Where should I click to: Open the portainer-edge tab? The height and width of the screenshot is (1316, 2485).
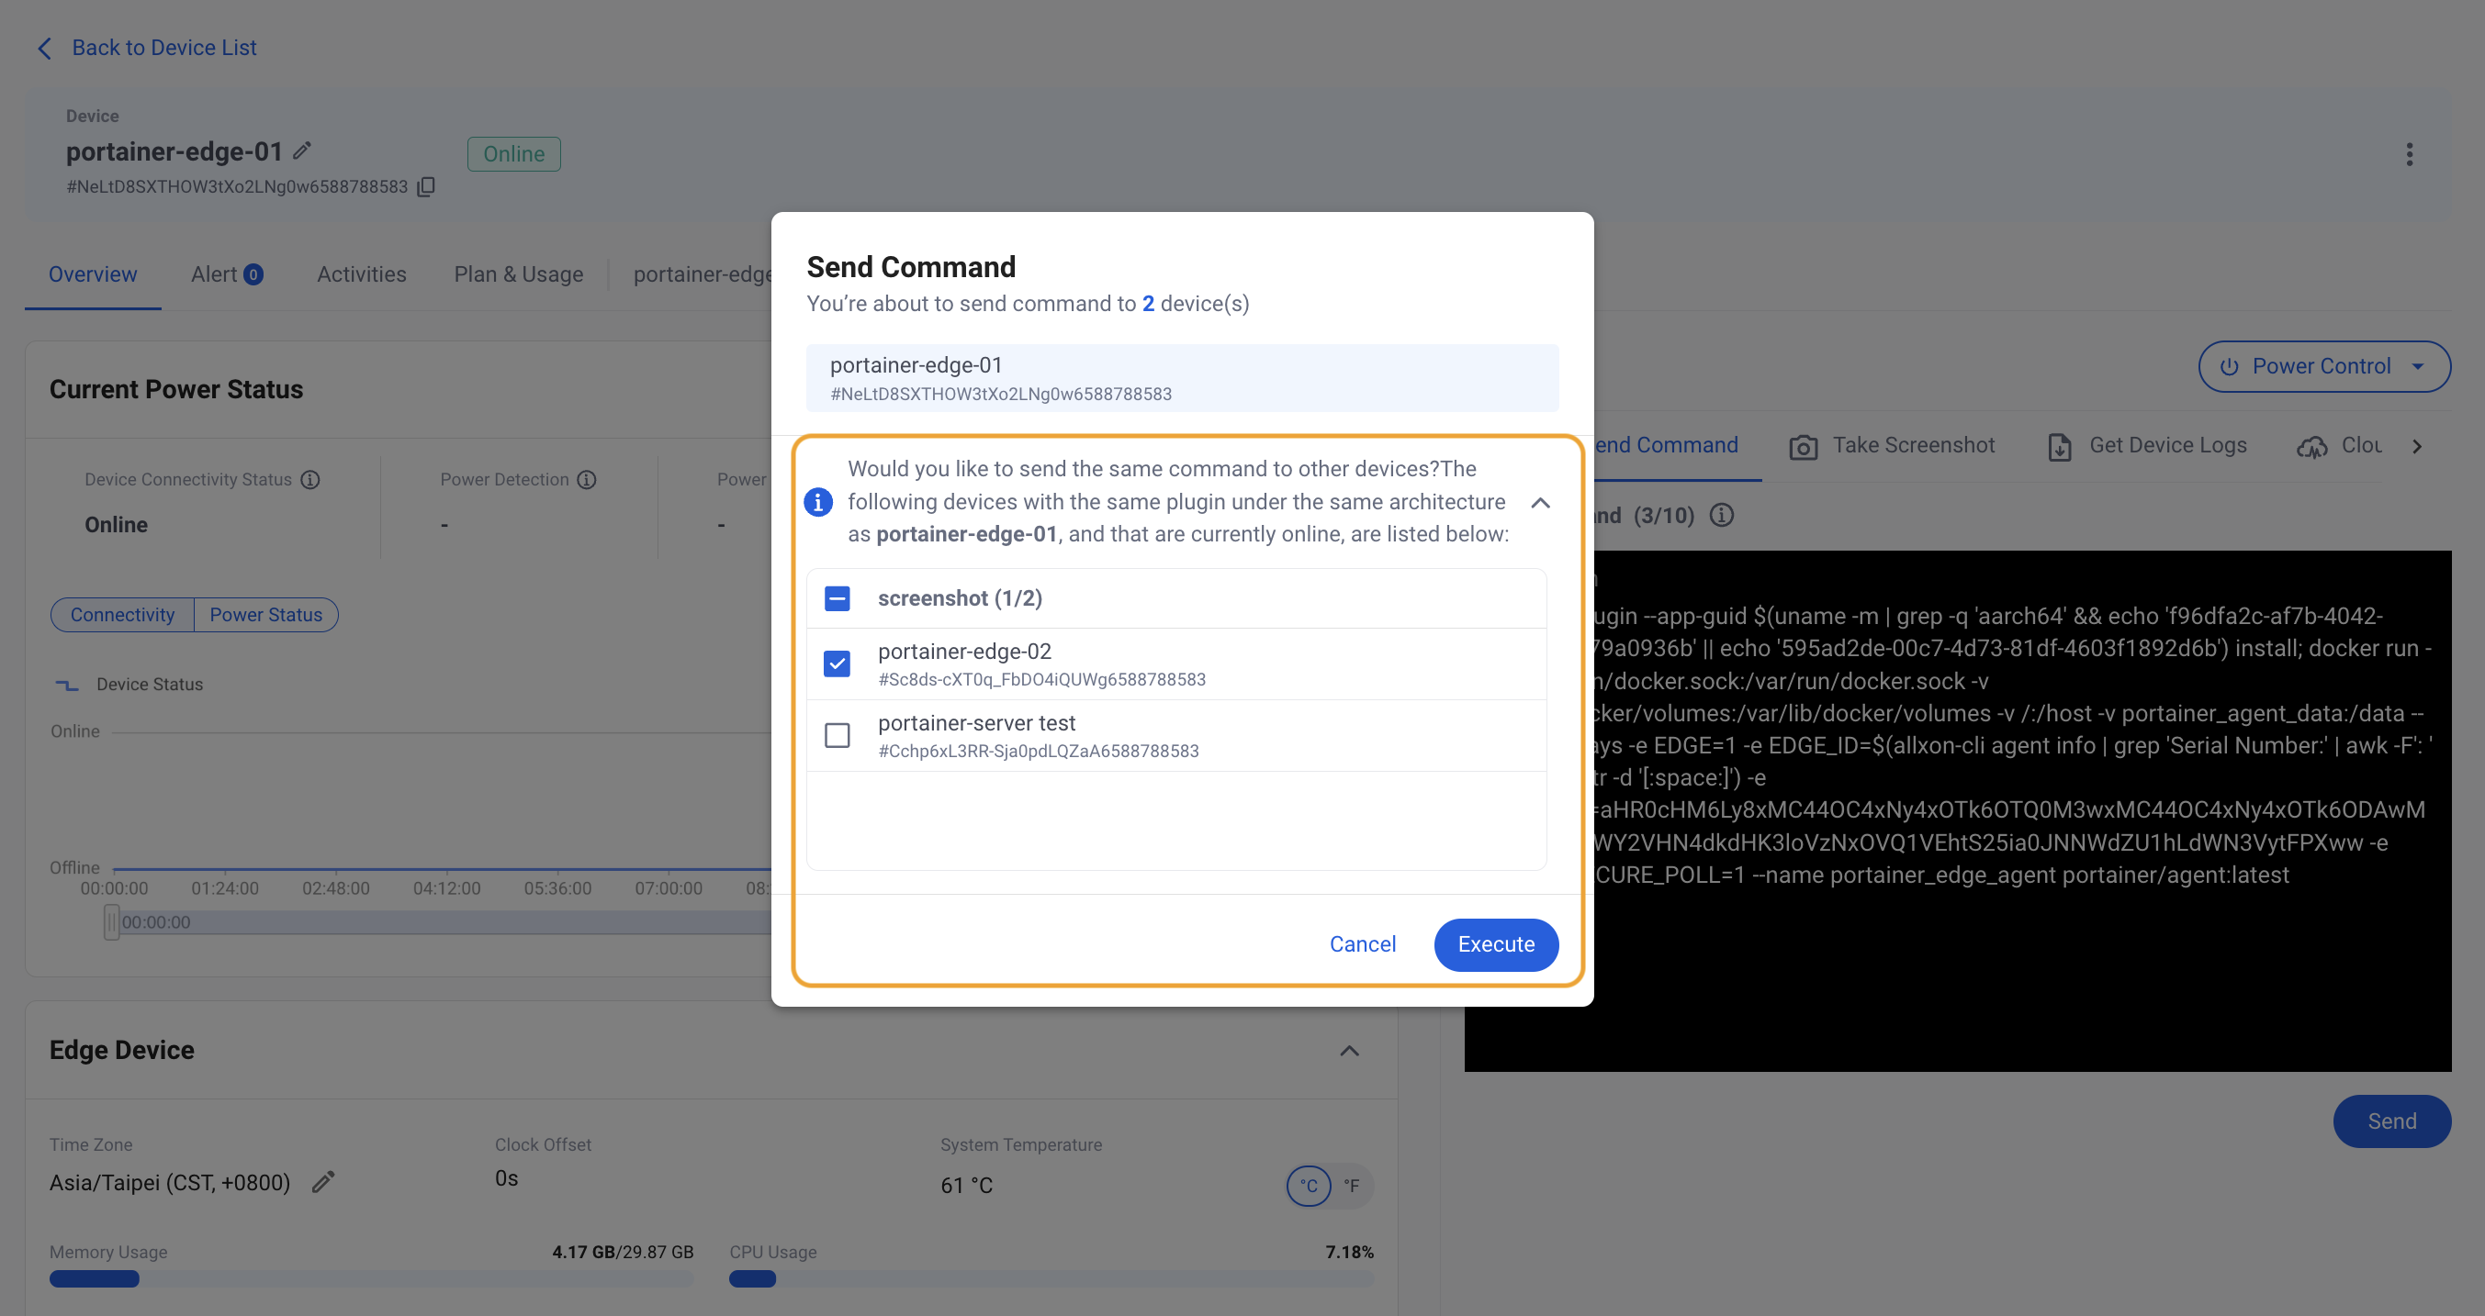[702, 274]
